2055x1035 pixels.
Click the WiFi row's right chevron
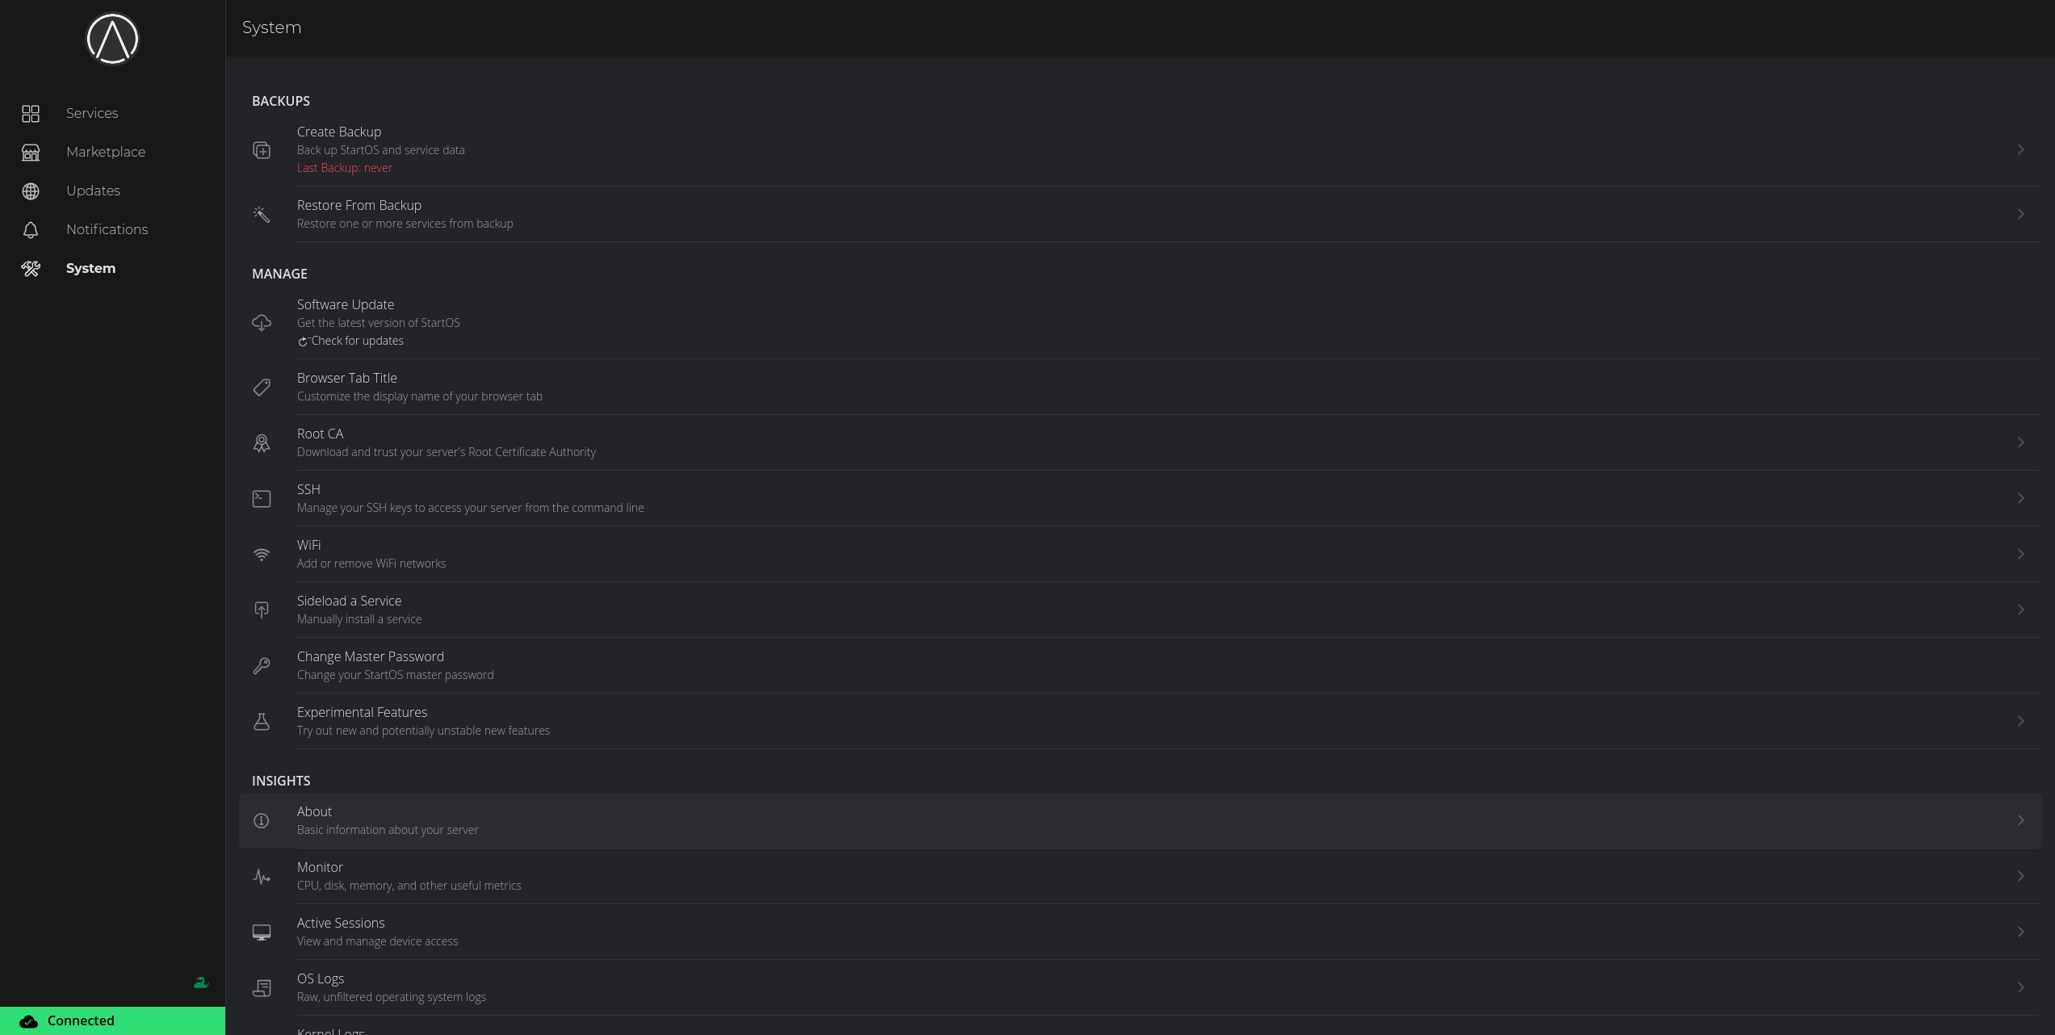(2020, 554)
